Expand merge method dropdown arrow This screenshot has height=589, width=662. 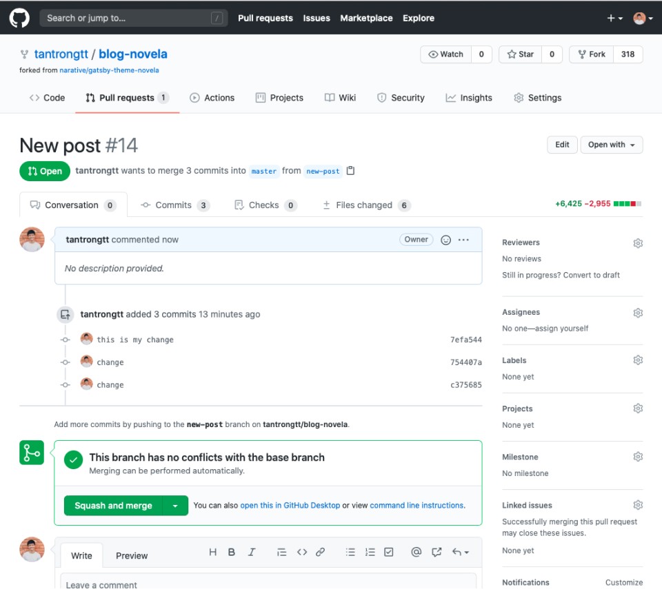[175, 506]
